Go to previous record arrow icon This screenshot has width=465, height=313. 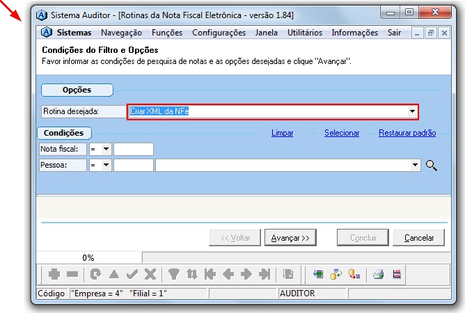tap(228, 274)
